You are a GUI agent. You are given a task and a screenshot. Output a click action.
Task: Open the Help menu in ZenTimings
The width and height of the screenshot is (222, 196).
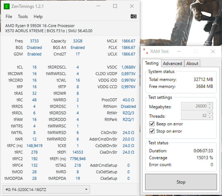tap(38, 17)
